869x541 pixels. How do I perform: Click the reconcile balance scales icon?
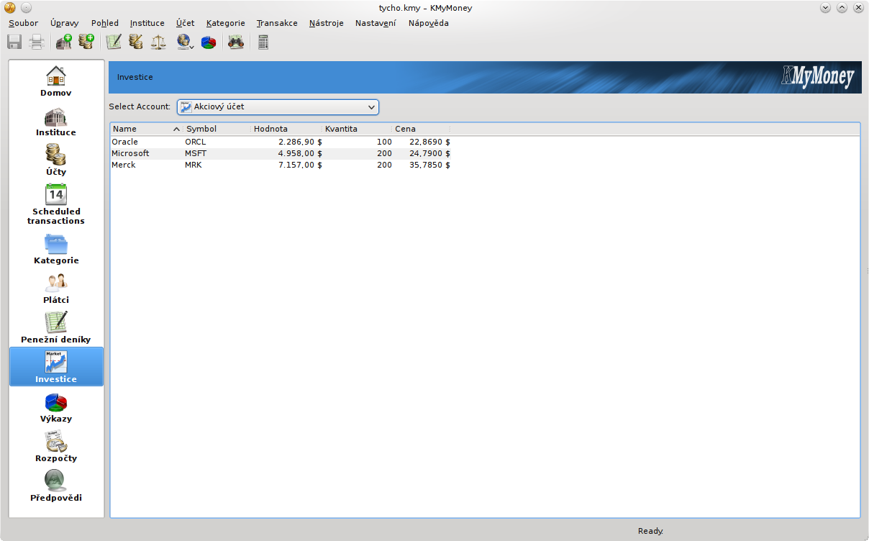[158, 42]
